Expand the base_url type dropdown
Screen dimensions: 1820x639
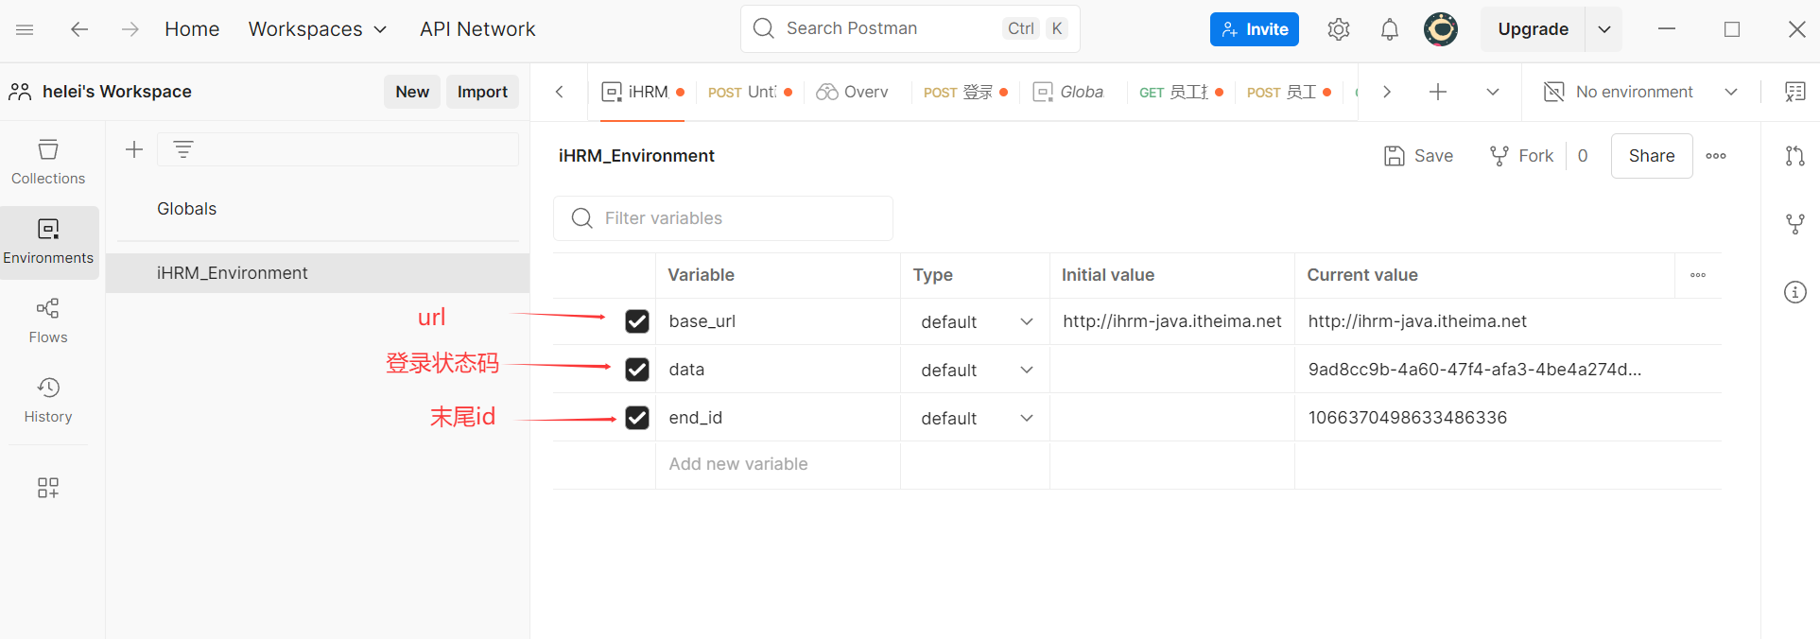coord(1026,322)
